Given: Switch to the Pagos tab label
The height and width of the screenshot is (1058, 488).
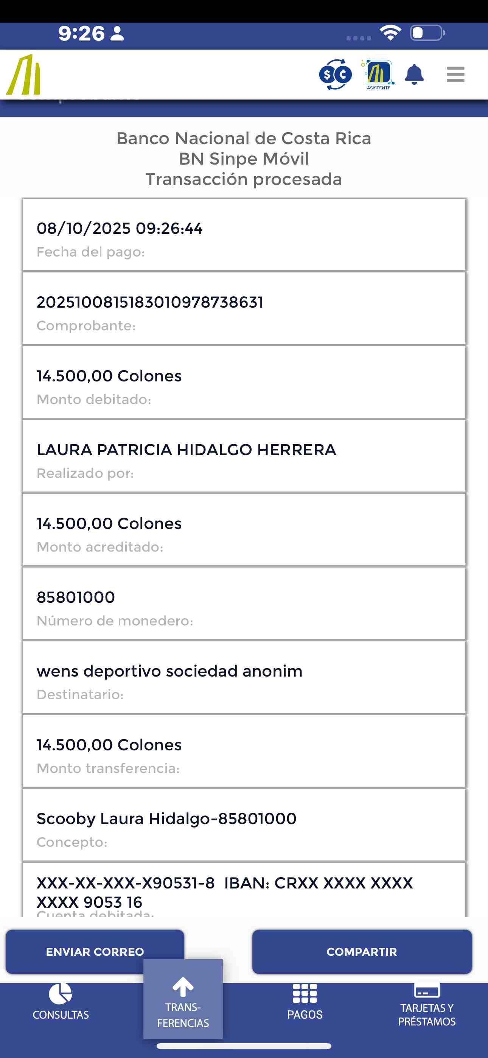Looking at the screenshot, I should pyautogui.click(x=305, y=1014).
